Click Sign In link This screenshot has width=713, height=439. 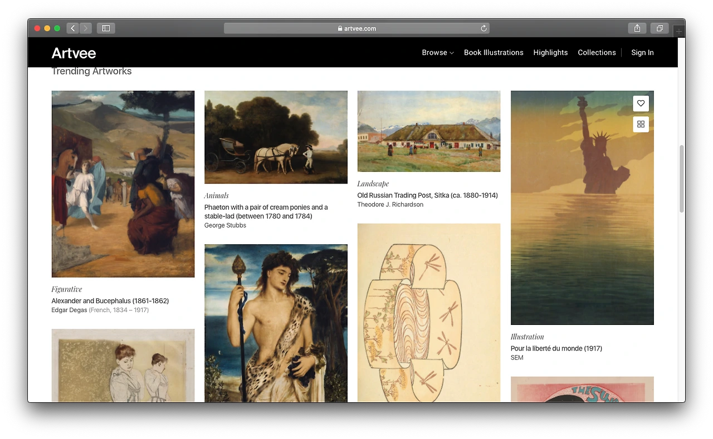tap(642, 52)
